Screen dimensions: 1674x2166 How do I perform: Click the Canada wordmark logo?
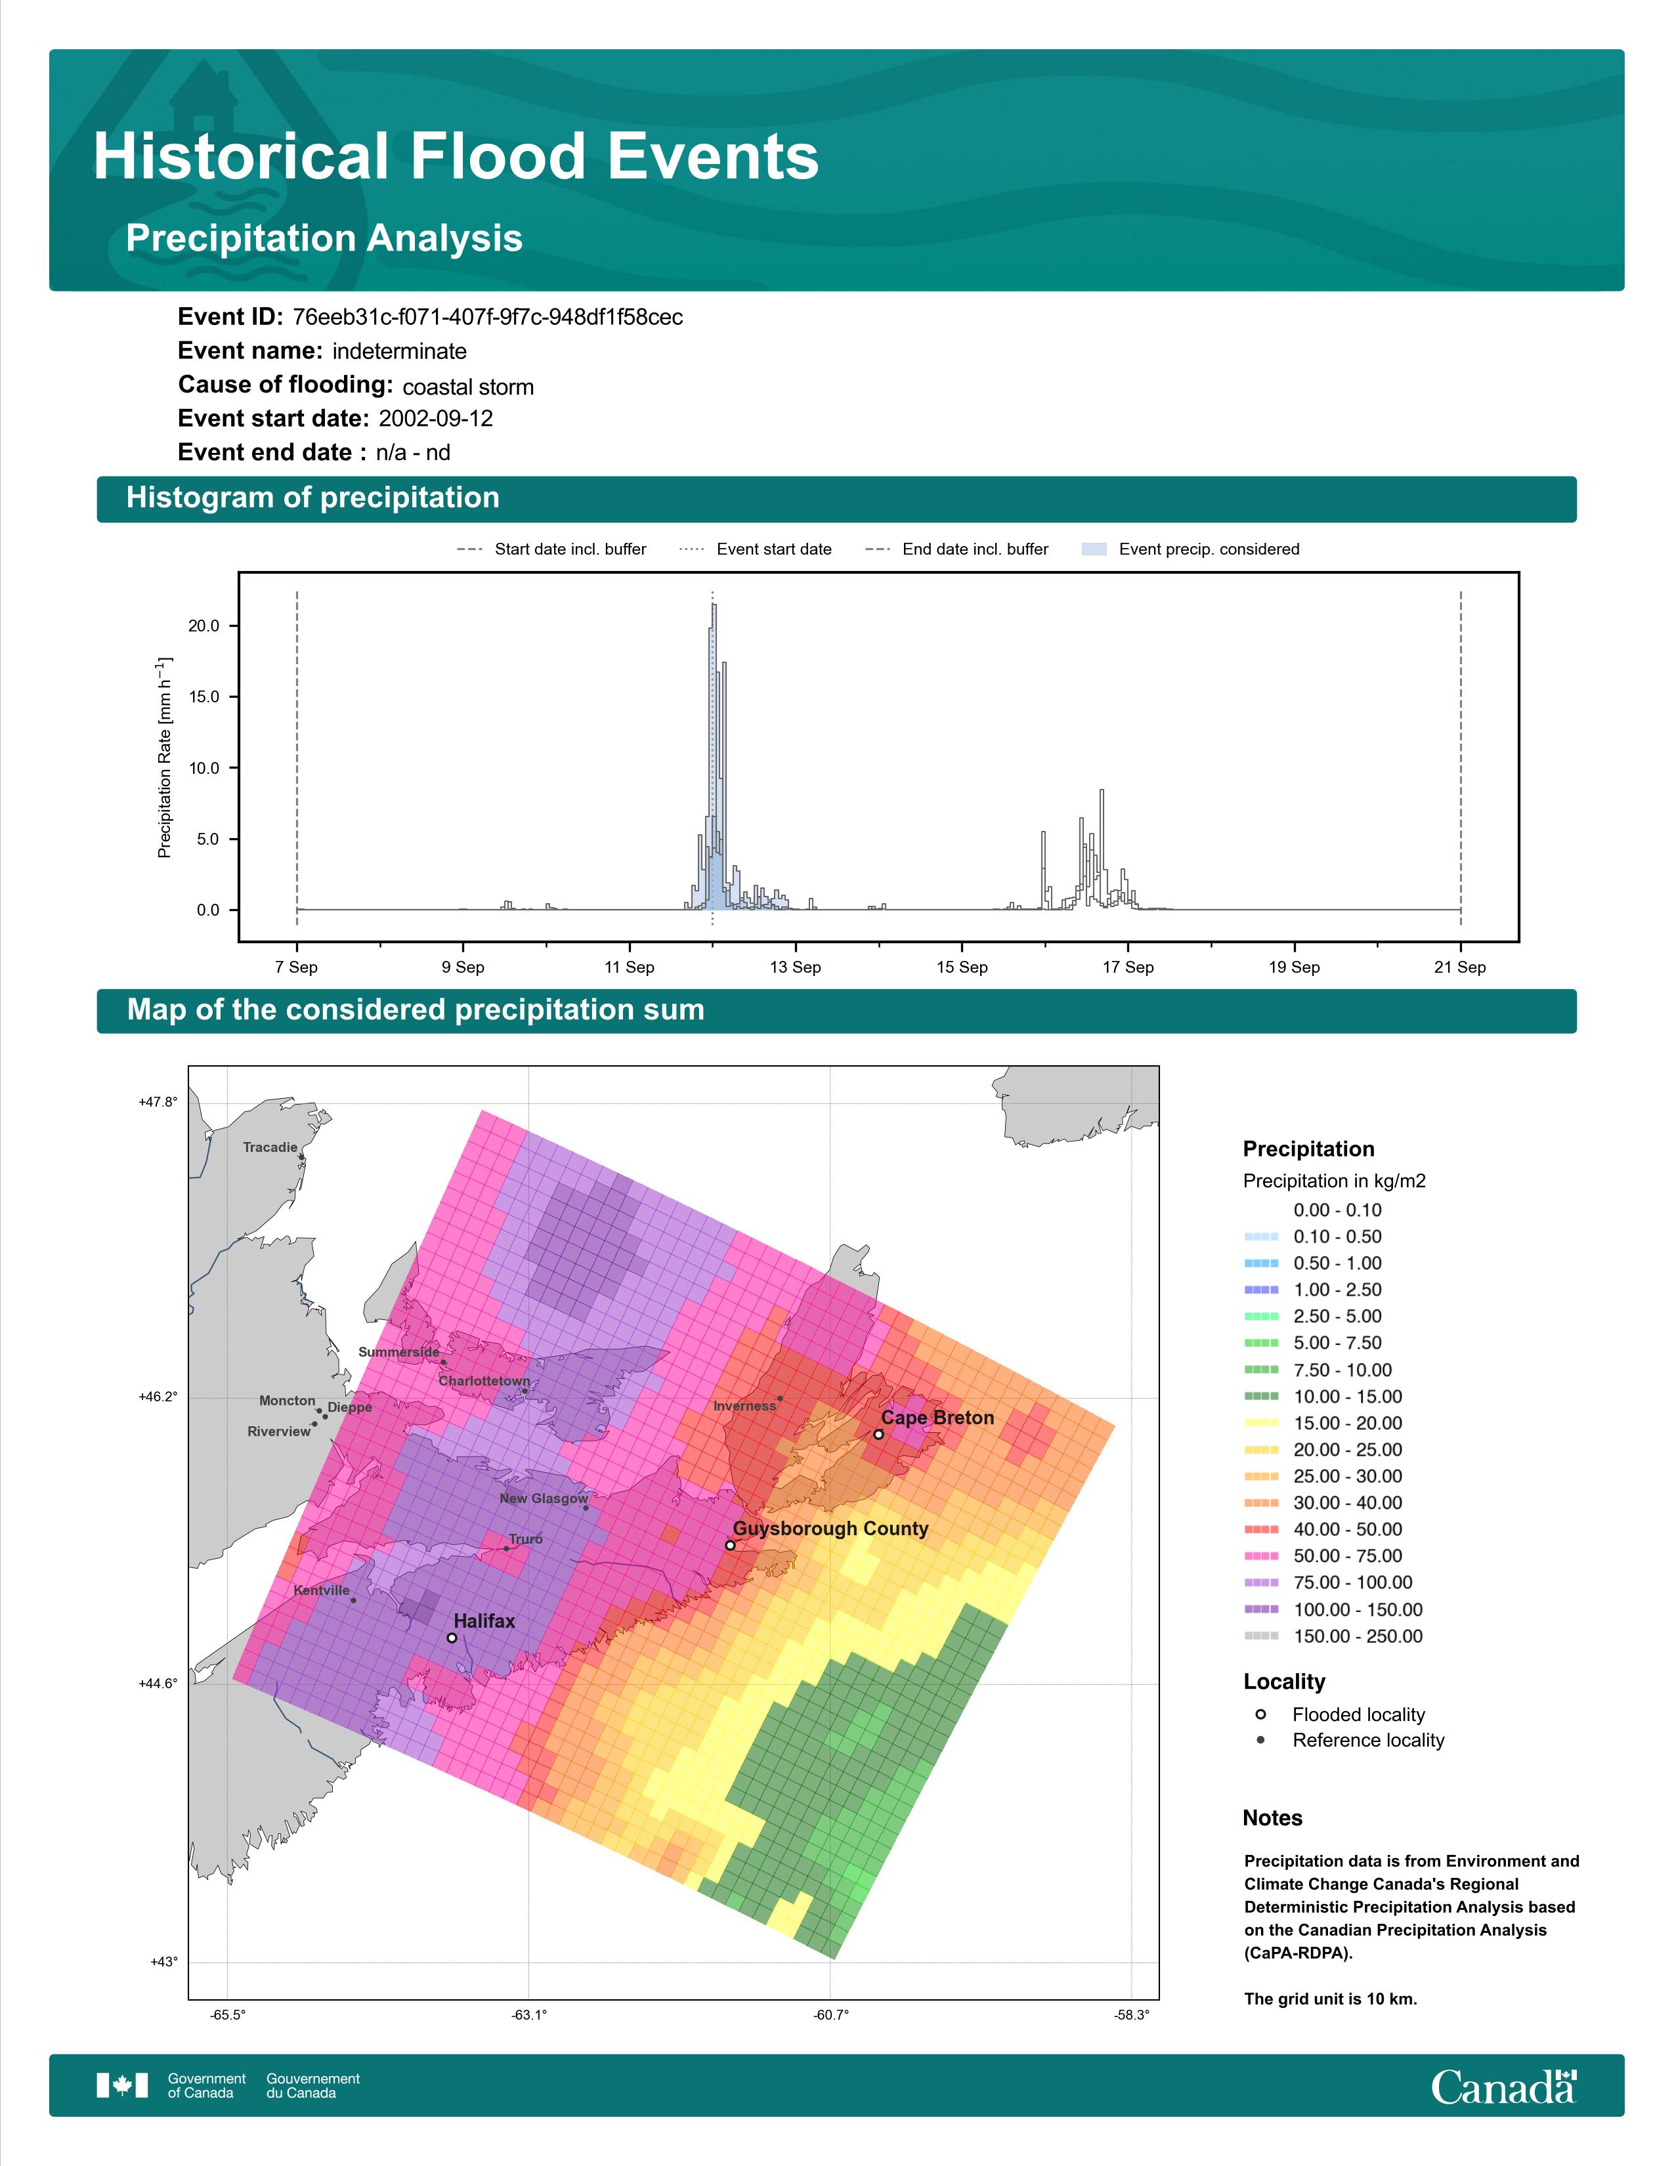[1503, 2087]
